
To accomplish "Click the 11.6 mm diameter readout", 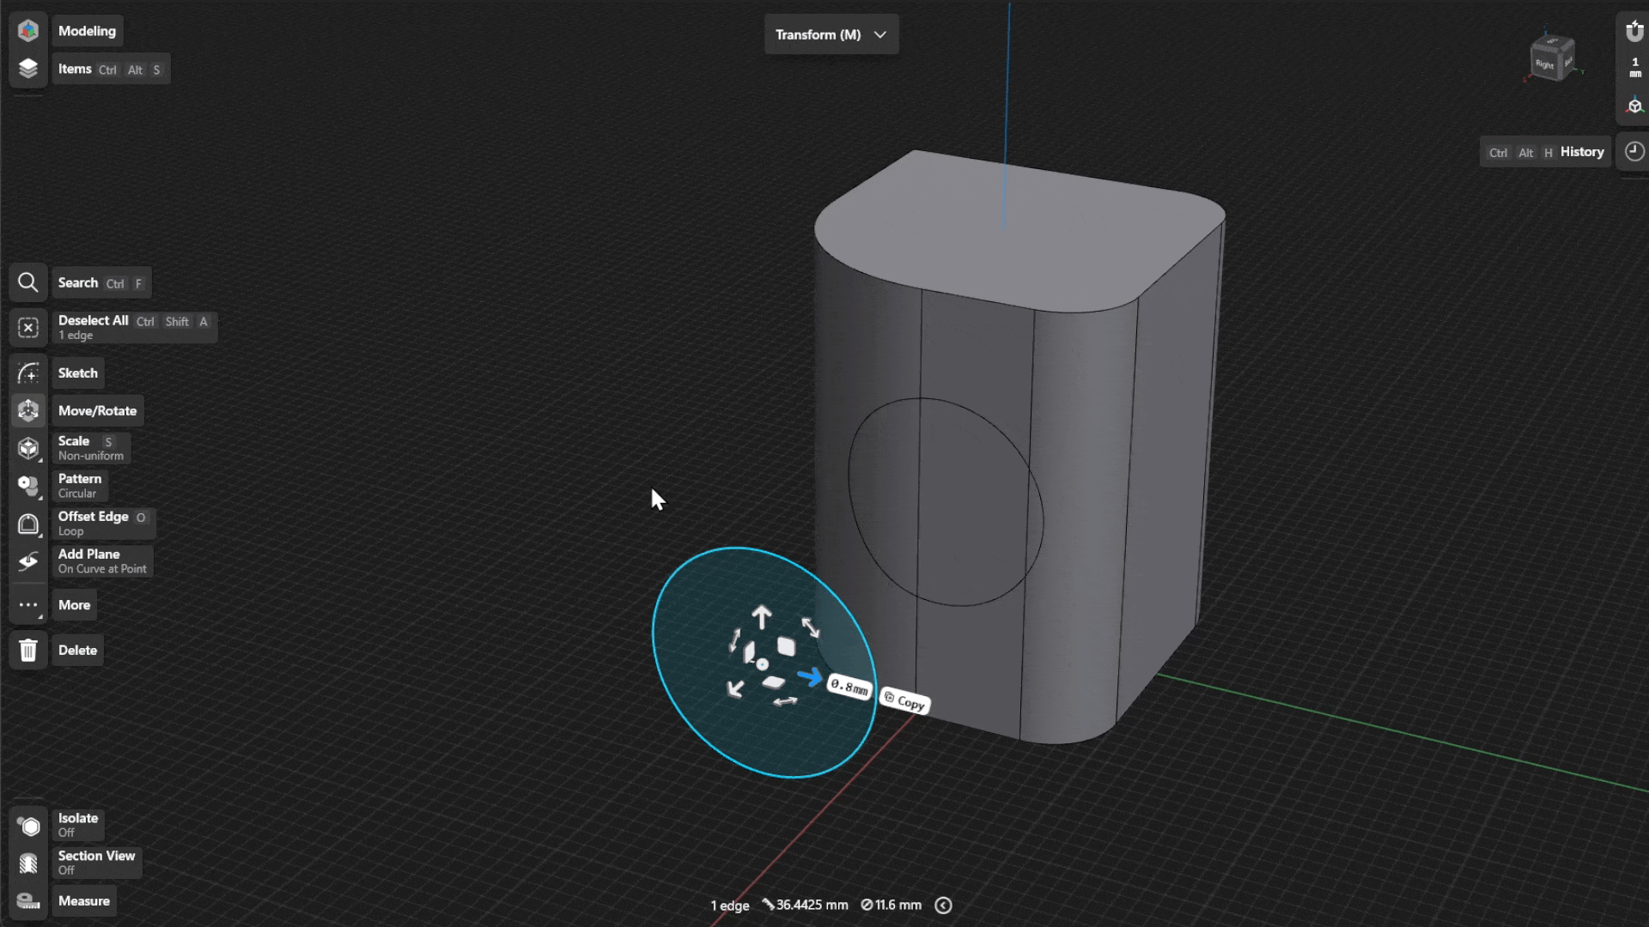I will pyautogui.click(x=891, y=906).
